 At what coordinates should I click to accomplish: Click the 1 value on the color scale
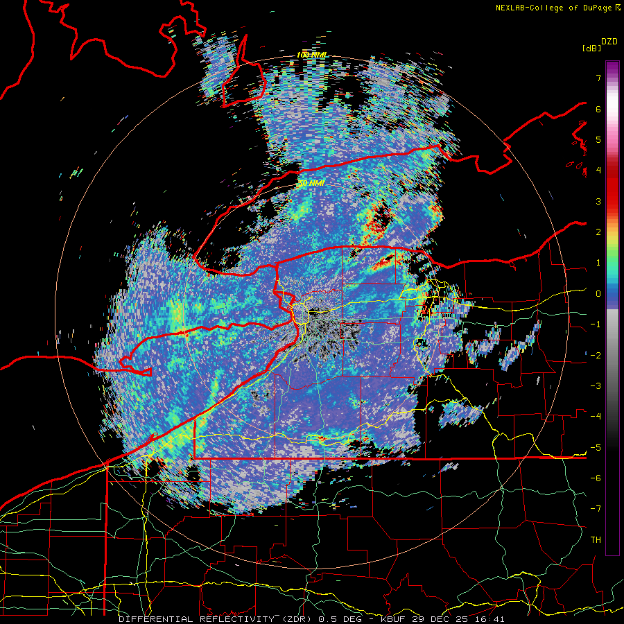pos(598,263)
